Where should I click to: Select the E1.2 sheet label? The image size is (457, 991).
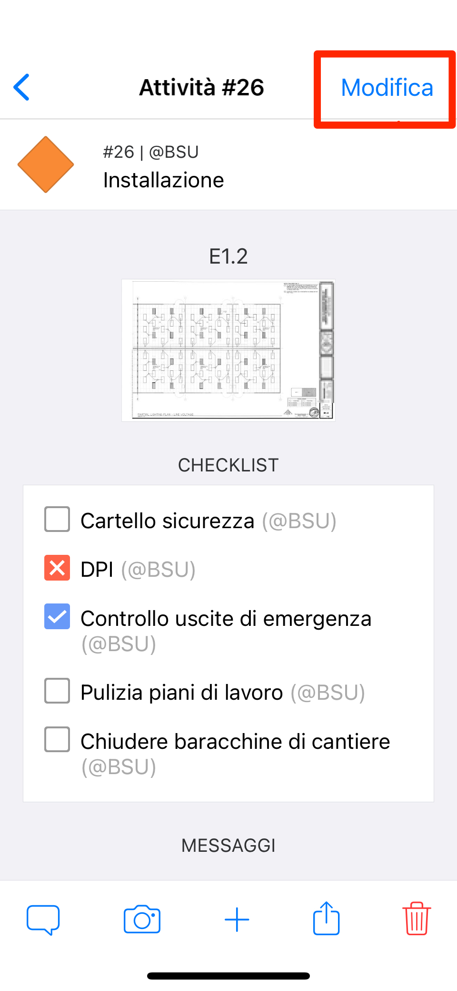(228, 256)
